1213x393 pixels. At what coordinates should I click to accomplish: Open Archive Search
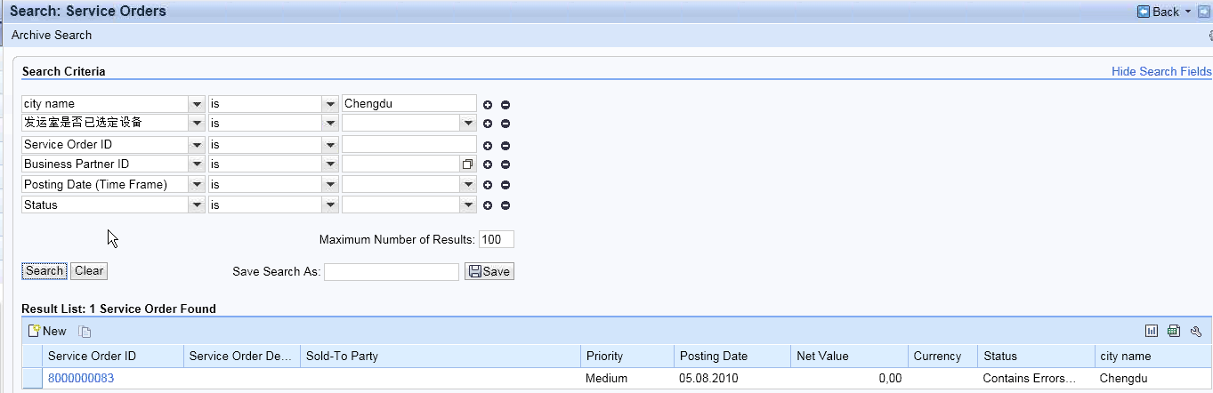pyautogui.click(x=52, y=36)
